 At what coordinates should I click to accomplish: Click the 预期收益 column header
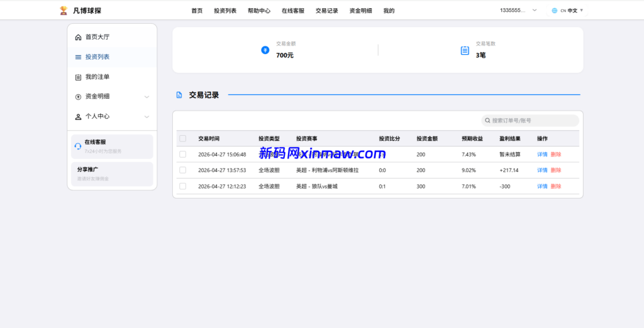click(x=472, y=139)
